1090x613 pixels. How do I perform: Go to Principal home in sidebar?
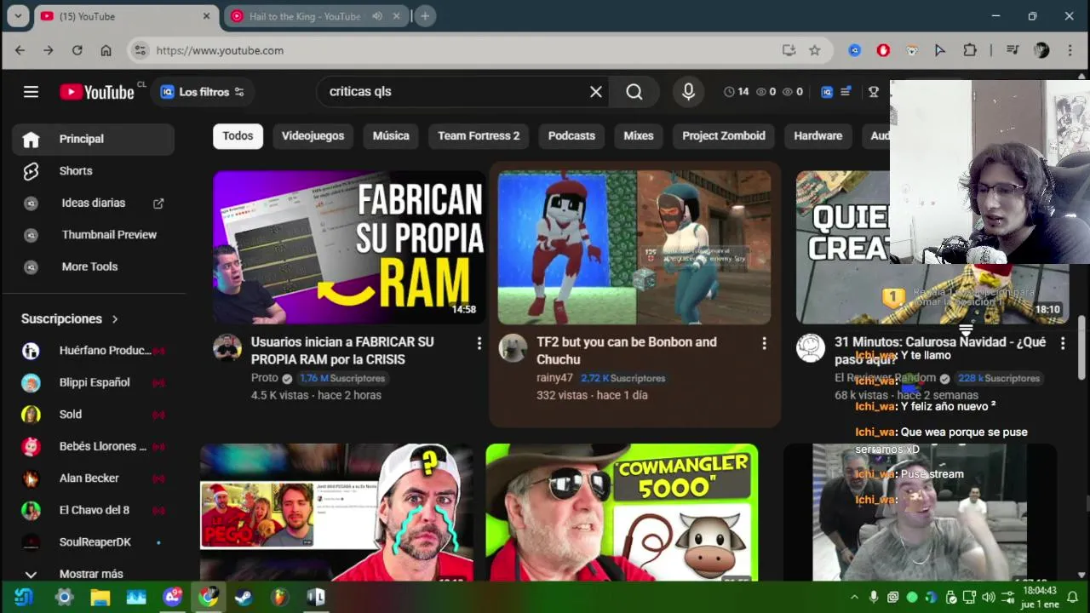coord(94,140)
